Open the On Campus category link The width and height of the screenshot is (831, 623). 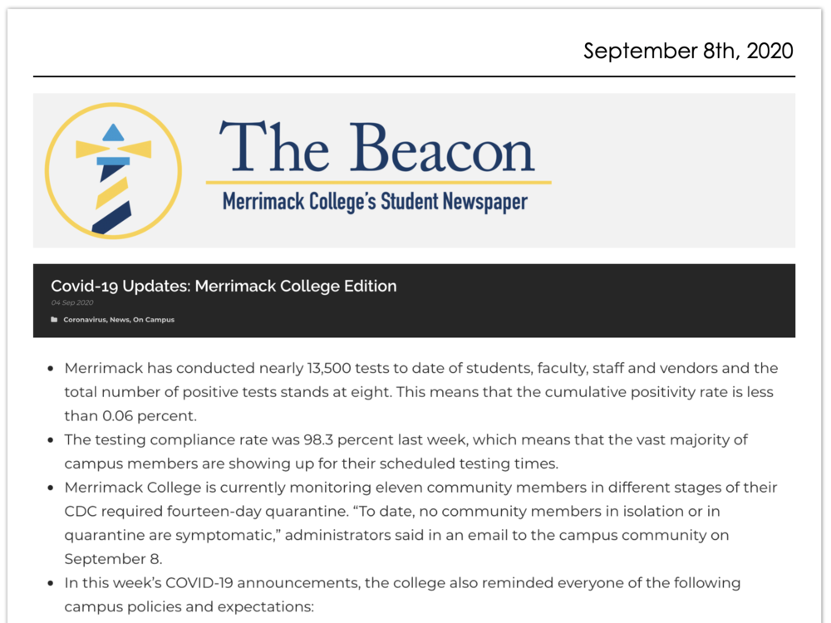[154, 320]
